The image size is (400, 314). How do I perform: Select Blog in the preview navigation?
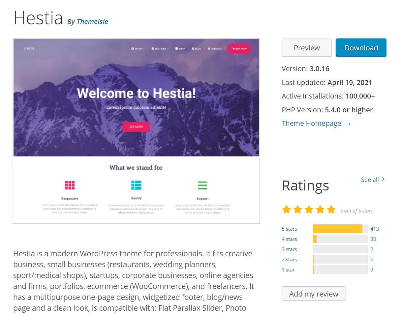tap(196, 49)
